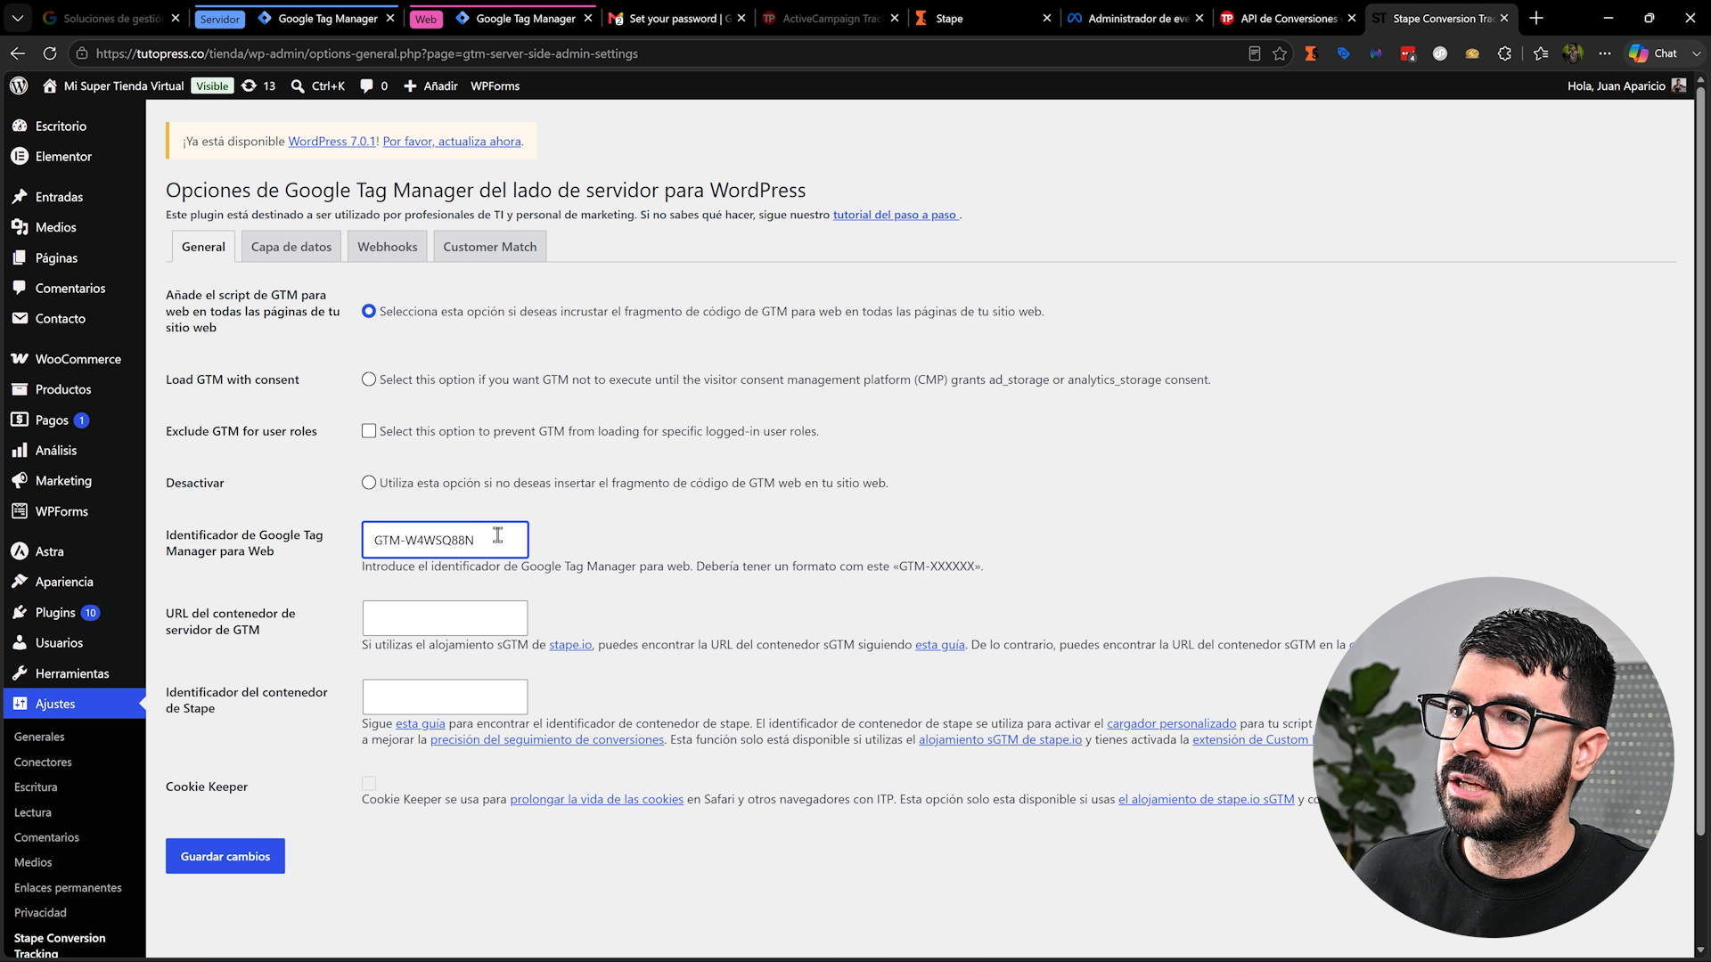Open browser tab list dropdown arrow
The width and height of the screenshot is (1711, 962).
18,18
